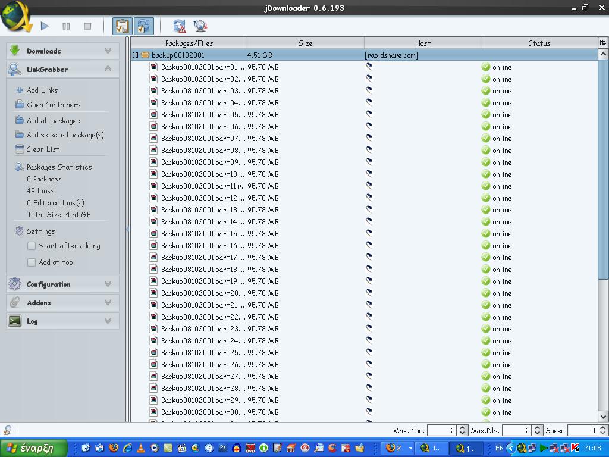Click the Speed limit input field
The height and width of the screenshot is (457, 609).
[582, 430]
